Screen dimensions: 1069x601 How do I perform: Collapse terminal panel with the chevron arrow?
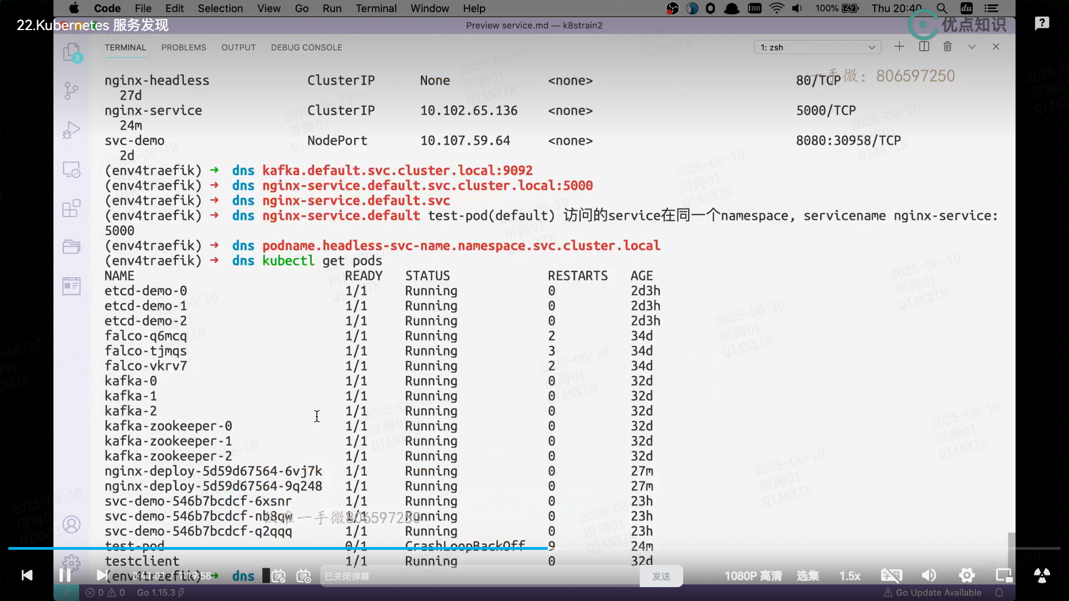pos(972,47)
